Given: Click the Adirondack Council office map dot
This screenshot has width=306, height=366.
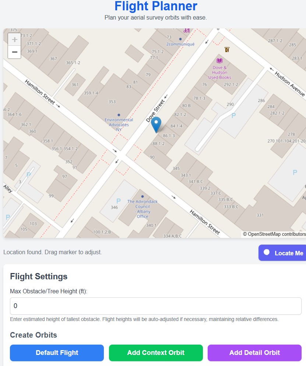Looking at the screenshot, I should coord(143,196).
